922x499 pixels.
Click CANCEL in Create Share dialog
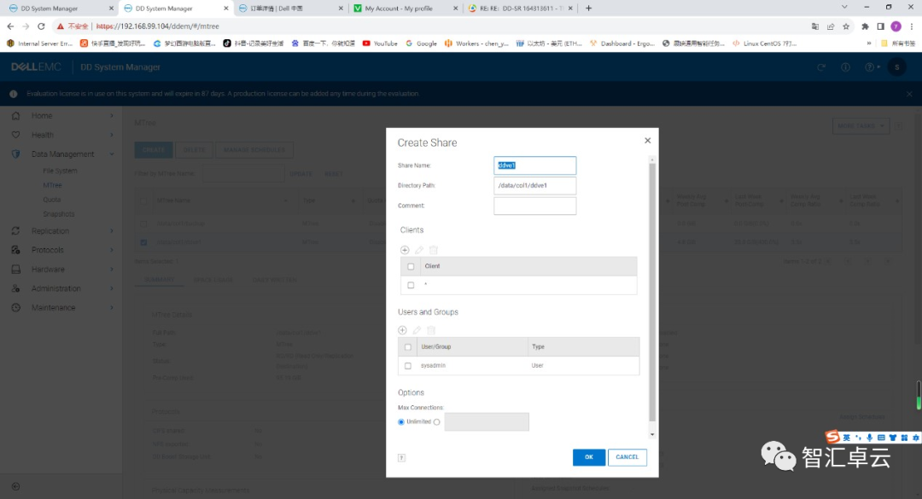(x=627, y=457)
